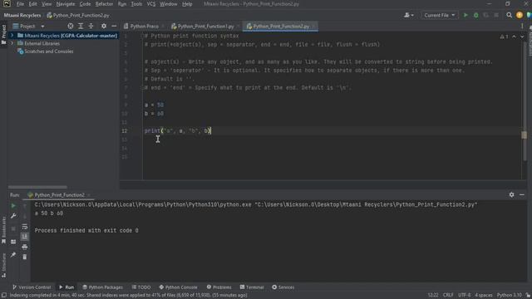Expand Mtaani Recyclers project folder
532x299 pixels.
click(x=12, y=35)
